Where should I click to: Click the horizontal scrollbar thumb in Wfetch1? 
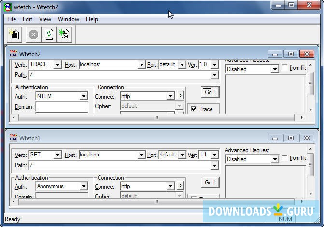pyautogui.click(x=156, y=201)
